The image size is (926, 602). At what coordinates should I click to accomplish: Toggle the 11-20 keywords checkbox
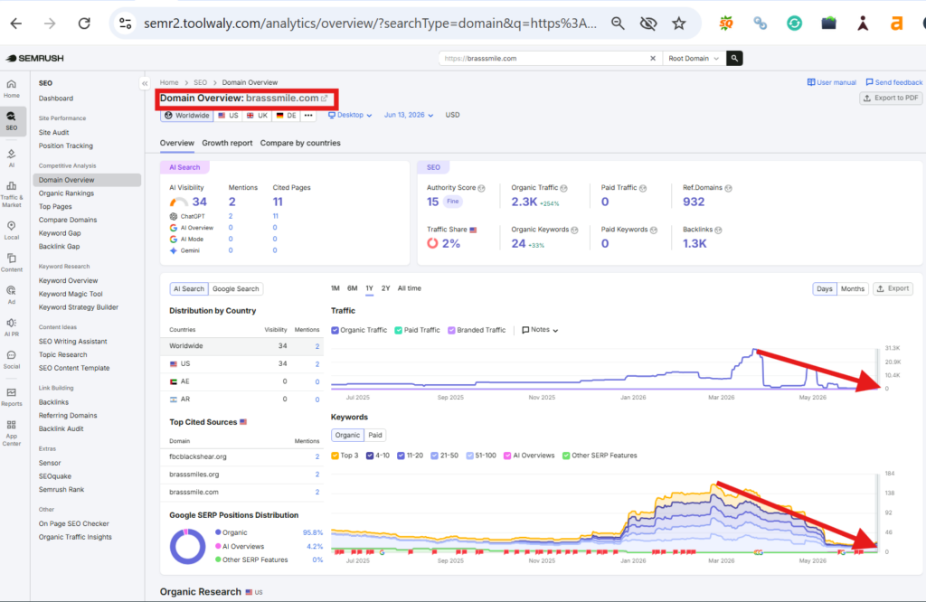pyautogui.click(x=401, y=456)
